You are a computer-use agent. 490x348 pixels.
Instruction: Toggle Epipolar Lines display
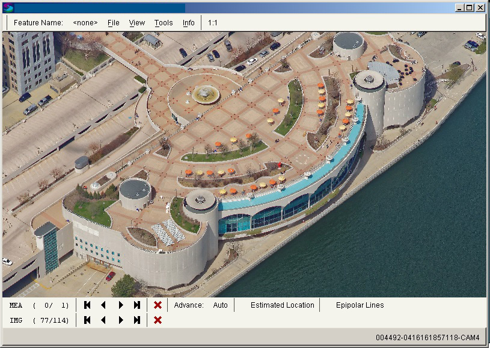[360, 305]
